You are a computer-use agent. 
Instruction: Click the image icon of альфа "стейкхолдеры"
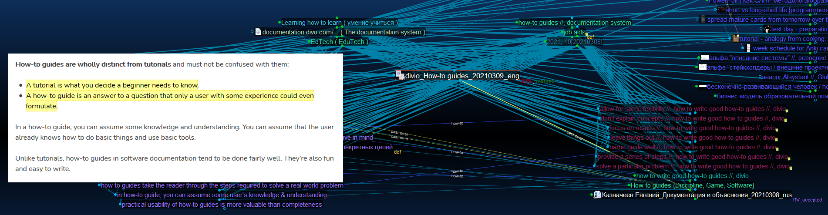tap(702, 67)
